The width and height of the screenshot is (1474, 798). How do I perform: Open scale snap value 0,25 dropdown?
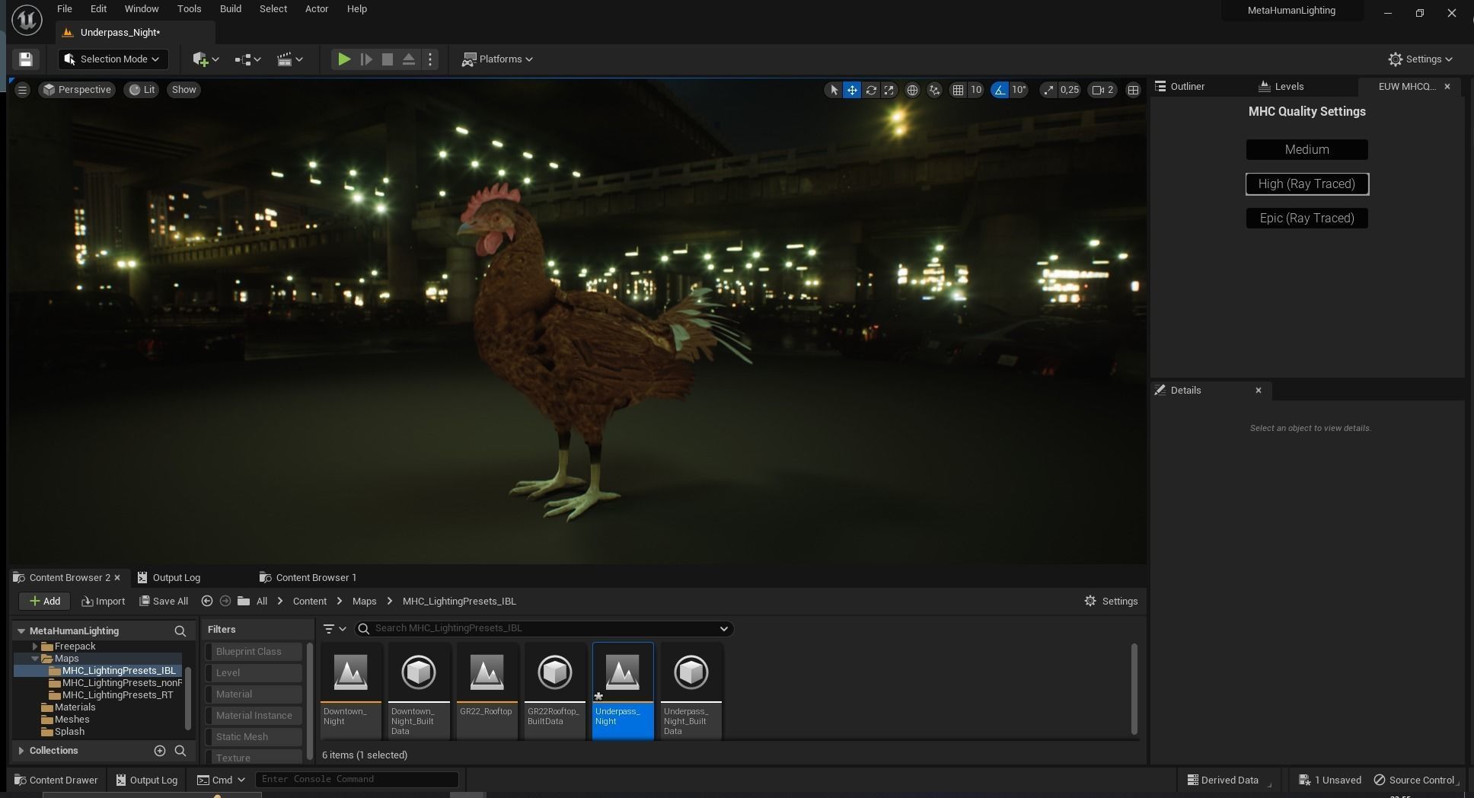(1070, 90)
